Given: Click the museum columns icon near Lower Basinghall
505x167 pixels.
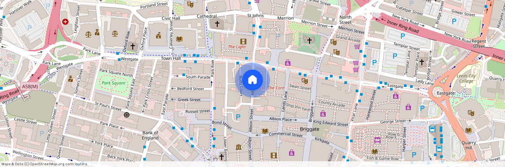Looking at the screenshot, I should tap(239, 147).
